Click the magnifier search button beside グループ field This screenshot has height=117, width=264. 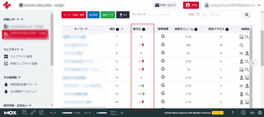(x=247, y=15)
